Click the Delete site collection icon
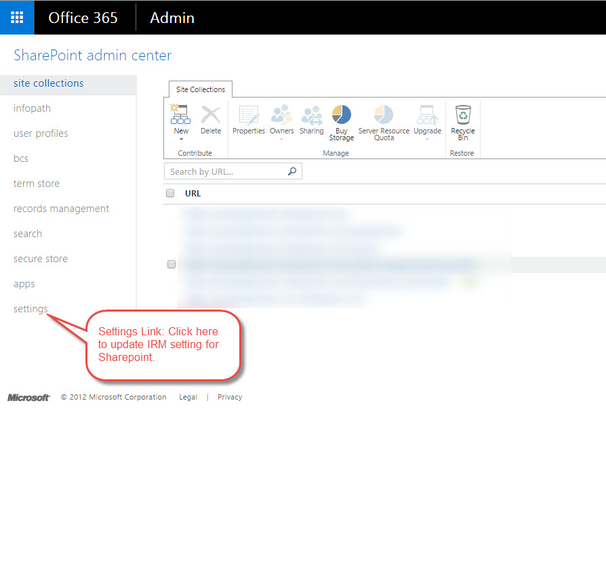 pyautogui.click(x=211, y=114)
